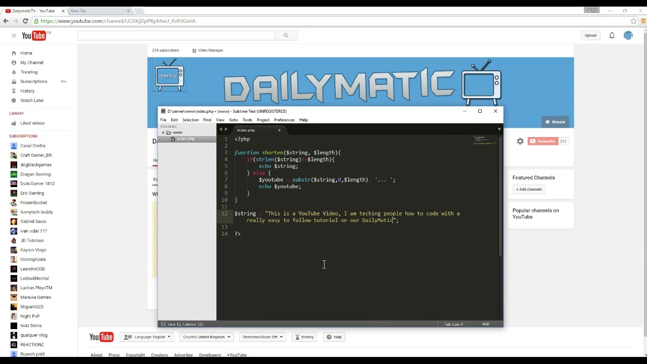The width and height of the screenshot is (647, 364).
Task: Open Sublime tab list dropdown arrow
Action: [x=499, y=130]
